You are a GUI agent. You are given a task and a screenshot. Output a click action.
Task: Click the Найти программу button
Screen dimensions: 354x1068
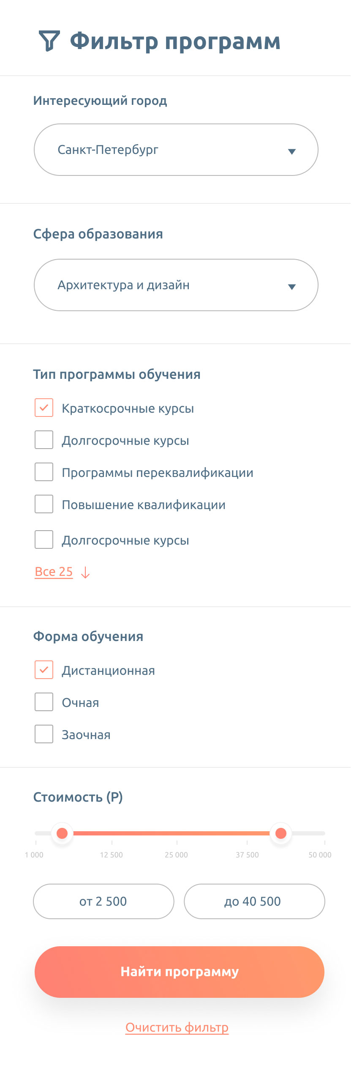(180, 972)
